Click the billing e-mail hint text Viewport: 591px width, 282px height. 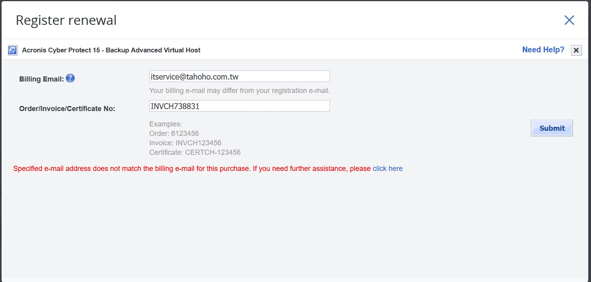pyautogui.click(x=239, y=91)
